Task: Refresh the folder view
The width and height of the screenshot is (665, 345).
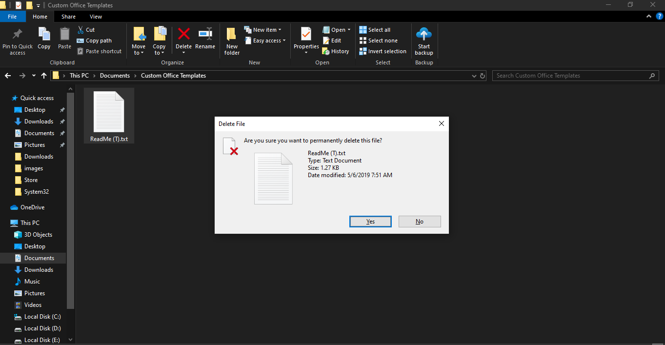Action: click(483, 76)
